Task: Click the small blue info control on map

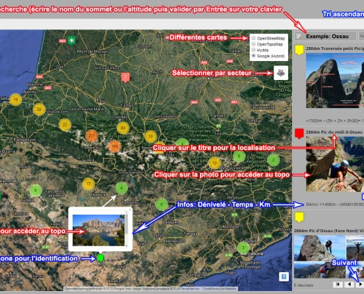Action: (284, 277)
